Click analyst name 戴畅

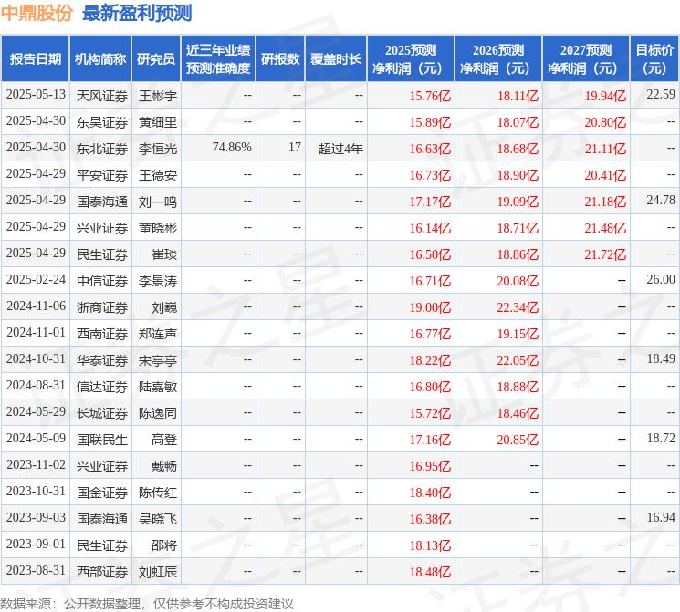click(x=164, y=466)
